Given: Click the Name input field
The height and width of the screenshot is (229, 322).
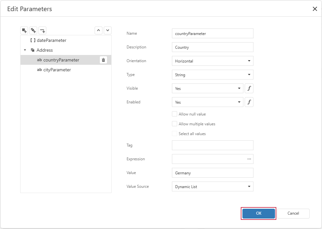Looking at the screenshot, I should 212,34.
